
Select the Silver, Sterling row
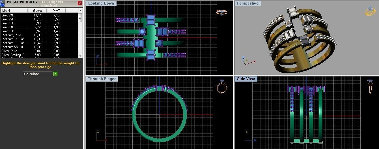click(x=39, y=55)
